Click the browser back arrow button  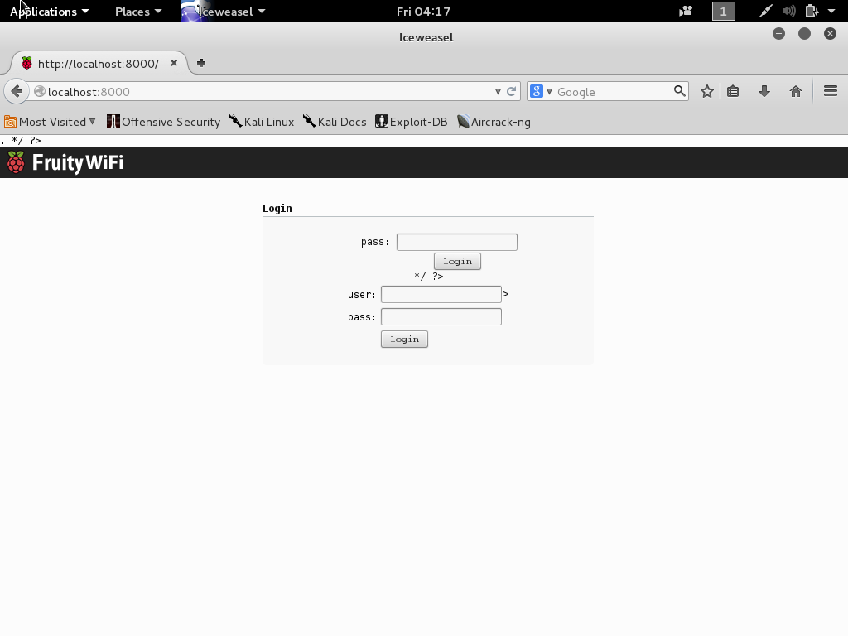pos(17,92)
